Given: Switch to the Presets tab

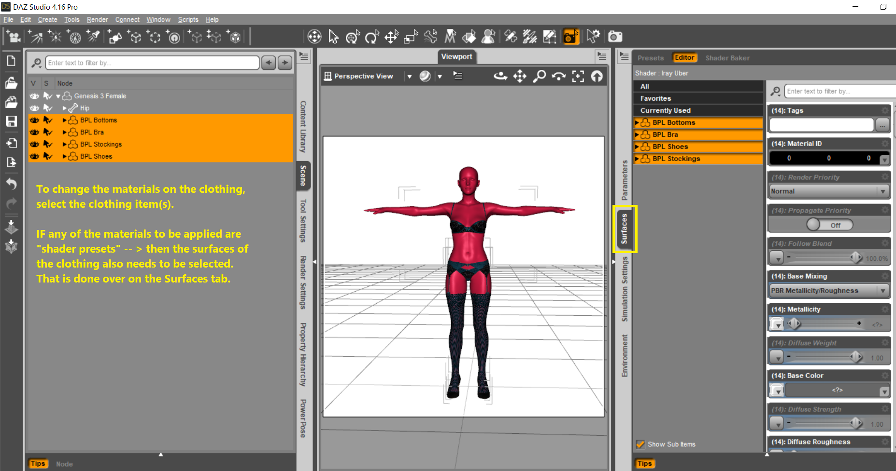Looking at the screenshot, I should point(650,58).
